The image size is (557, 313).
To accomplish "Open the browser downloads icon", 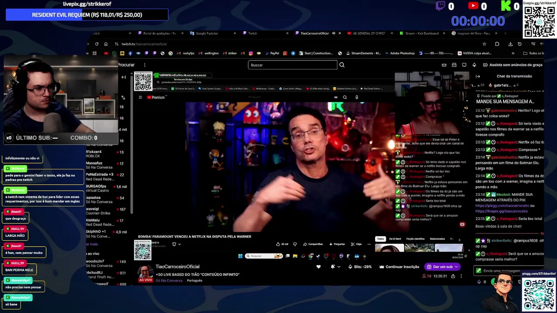I will (510, 44).
